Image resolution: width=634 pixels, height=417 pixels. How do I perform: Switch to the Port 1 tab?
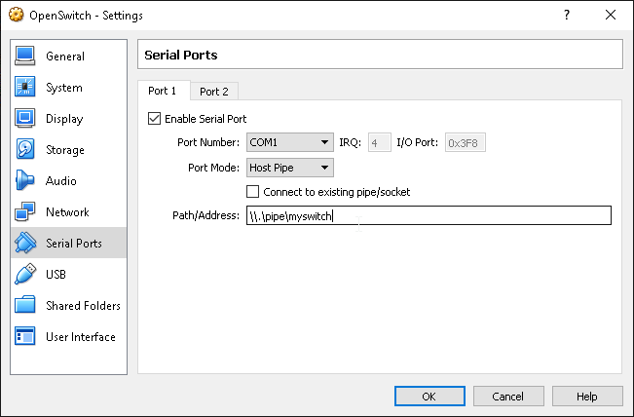tap(163, 91)
